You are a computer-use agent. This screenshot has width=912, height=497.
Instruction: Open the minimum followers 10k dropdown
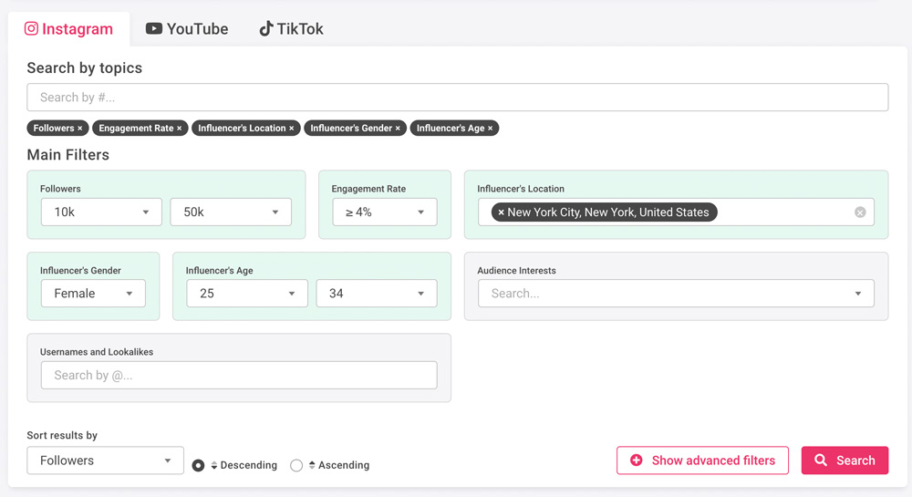point(101,212)
